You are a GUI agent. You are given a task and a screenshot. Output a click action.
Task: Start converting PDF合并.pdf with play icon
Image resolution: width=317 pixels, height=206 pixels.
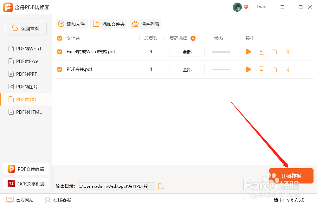click(x=249, y=69)
